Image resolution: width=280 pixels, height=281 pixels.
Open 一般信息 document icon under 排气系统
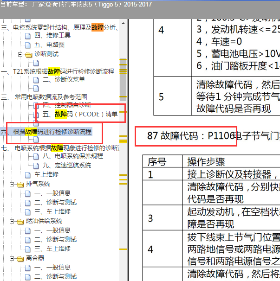(x=28, y=193)
